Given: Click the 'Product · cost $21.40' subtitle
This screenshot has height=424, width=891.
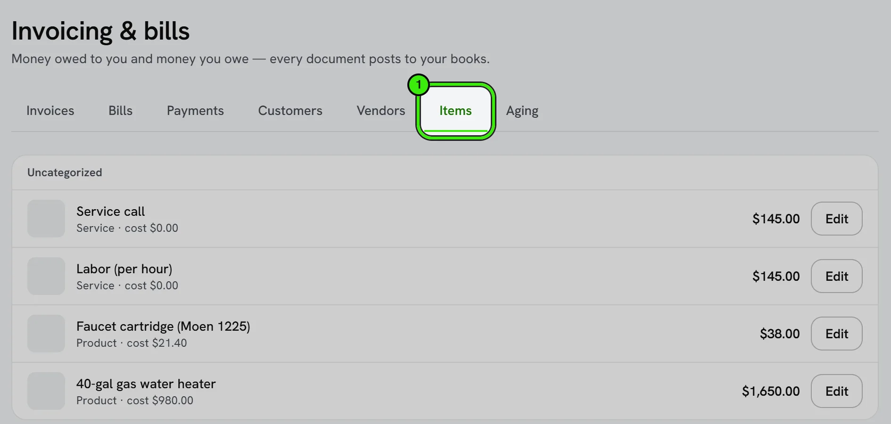Looking at the screenshot, I should (x=132, y=343).
